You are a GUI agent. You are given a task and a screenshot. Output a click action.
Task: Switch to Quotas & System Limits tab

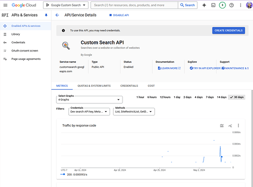94,86
